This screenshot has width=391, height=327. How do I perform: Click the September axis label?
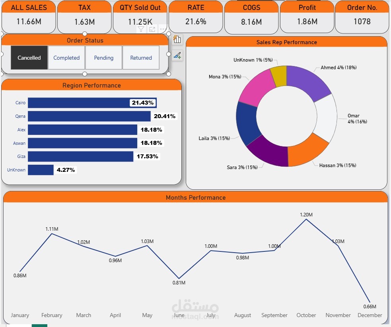(274, 315)
